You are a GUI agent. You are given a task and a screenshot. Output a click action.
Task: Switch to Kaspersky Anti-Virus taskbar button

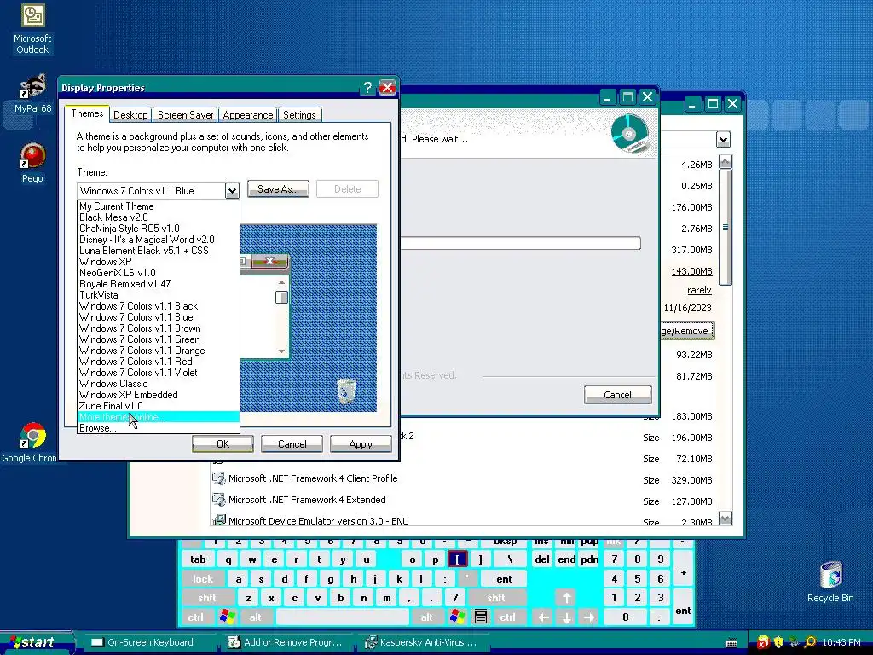pyautogui.click(x=422, y=642)
